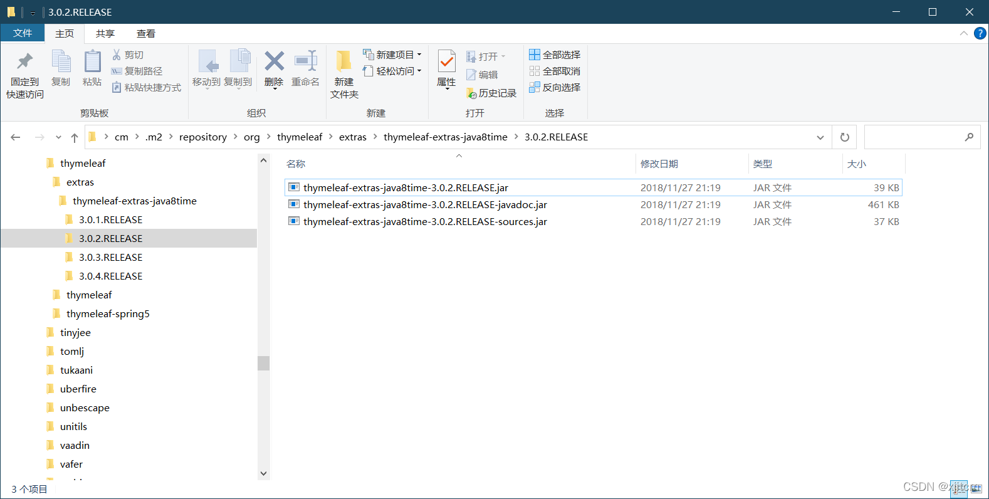Open the Properties (属性) checkmark icon
The width and height of the screenshot is (989, 499).
pyautogui.click(x=446, y=61)
